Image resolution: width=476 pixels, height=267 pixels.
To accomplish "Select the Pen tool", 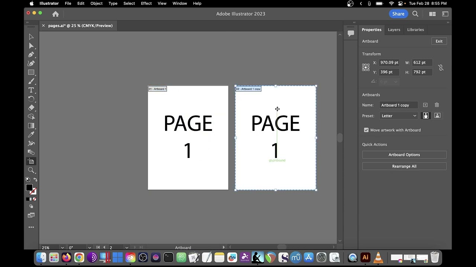I will (31, 55).
